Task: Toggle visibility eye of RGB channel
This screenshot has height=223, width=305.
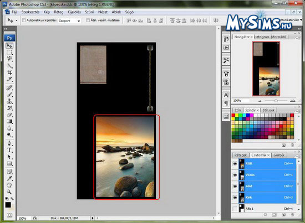Action: click(x=235, y=164)
